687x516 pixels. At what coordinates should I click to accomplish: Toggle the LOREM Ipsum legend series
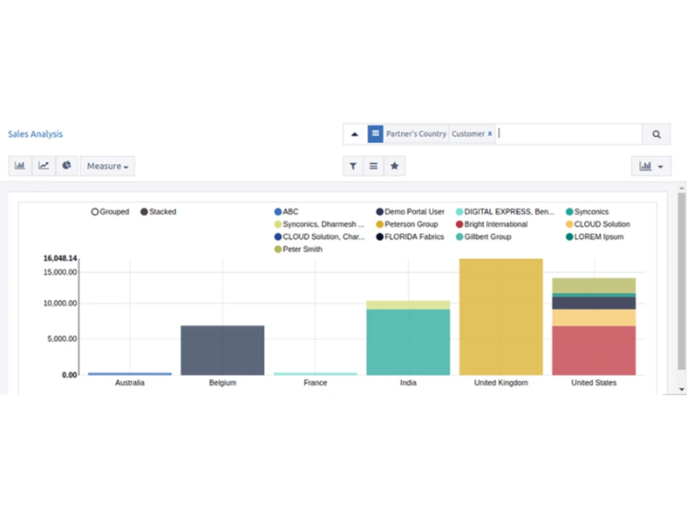pyautogui.click(x=595, y=237)
